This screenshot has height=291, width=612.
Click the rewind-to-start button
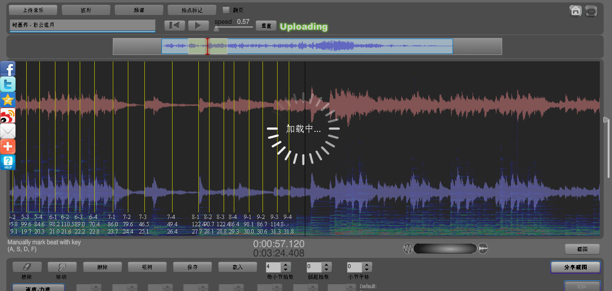pyautogui.click(x=175, y=25)
